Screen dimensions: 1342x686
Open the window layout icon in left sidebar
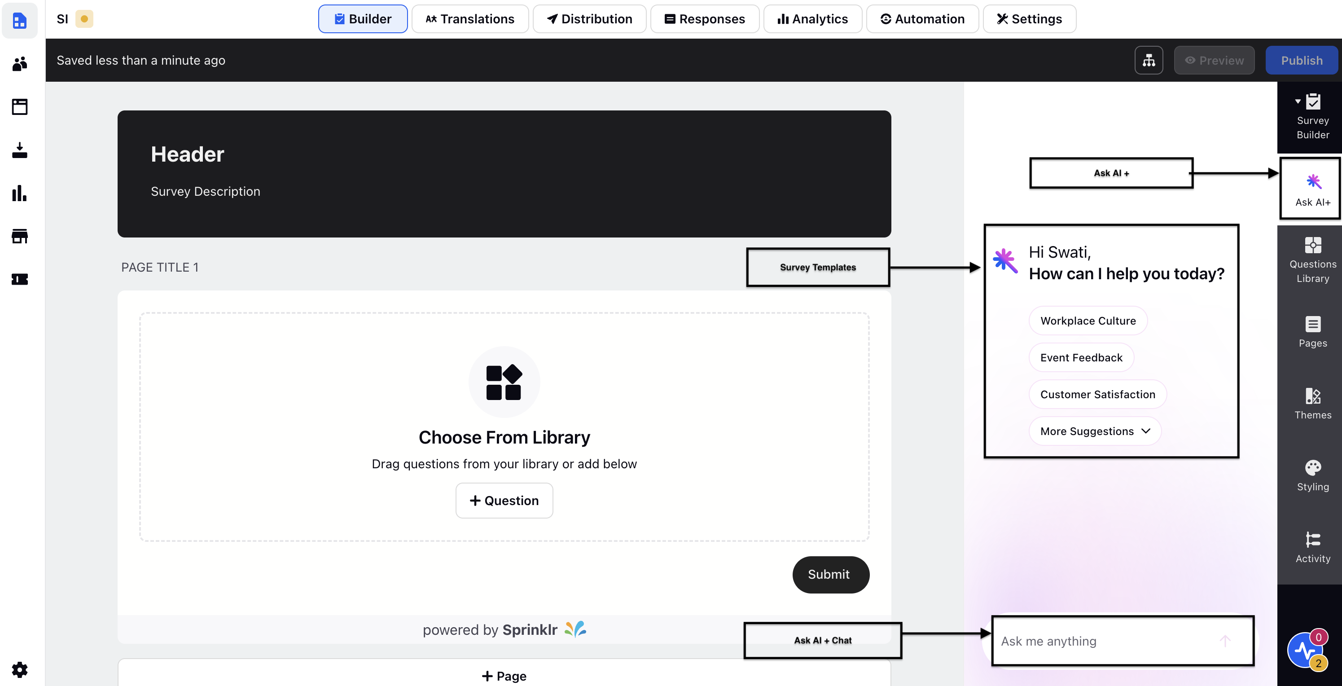tap(20, 107)
